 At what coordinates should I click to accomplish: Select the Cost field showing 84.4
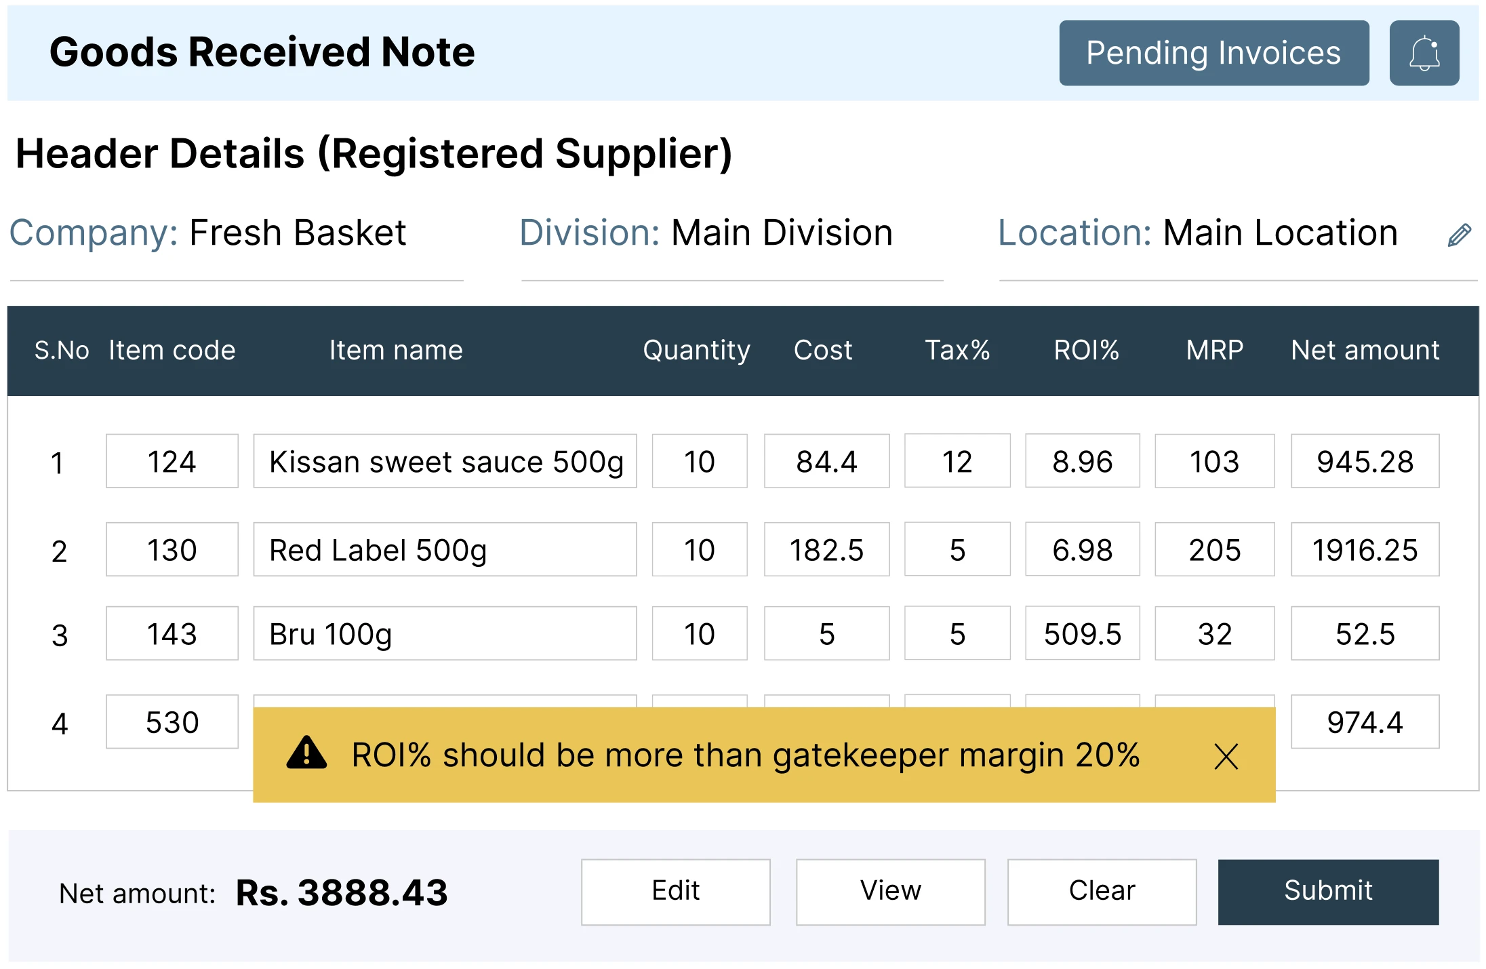826,461
